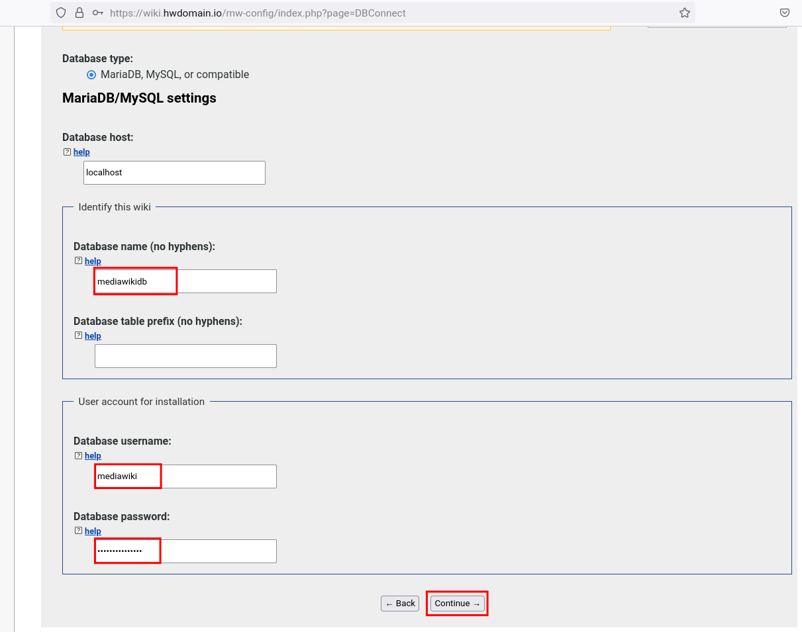Click 'Database table prefix (no hyphens):' label

point(158,321)
